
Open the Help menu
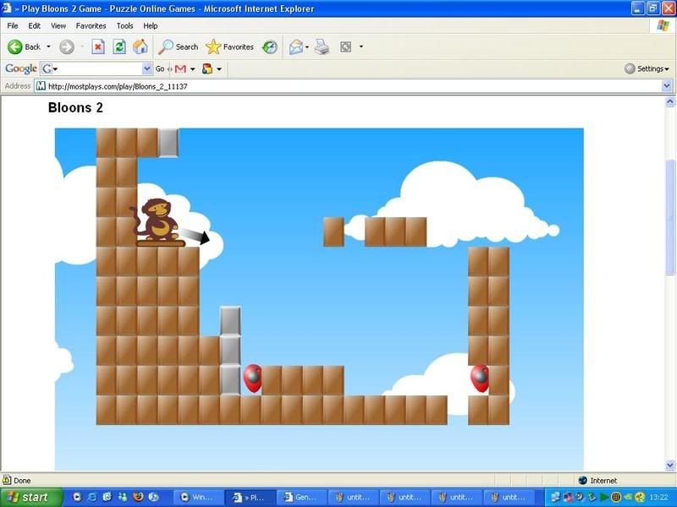pos(151,26)
